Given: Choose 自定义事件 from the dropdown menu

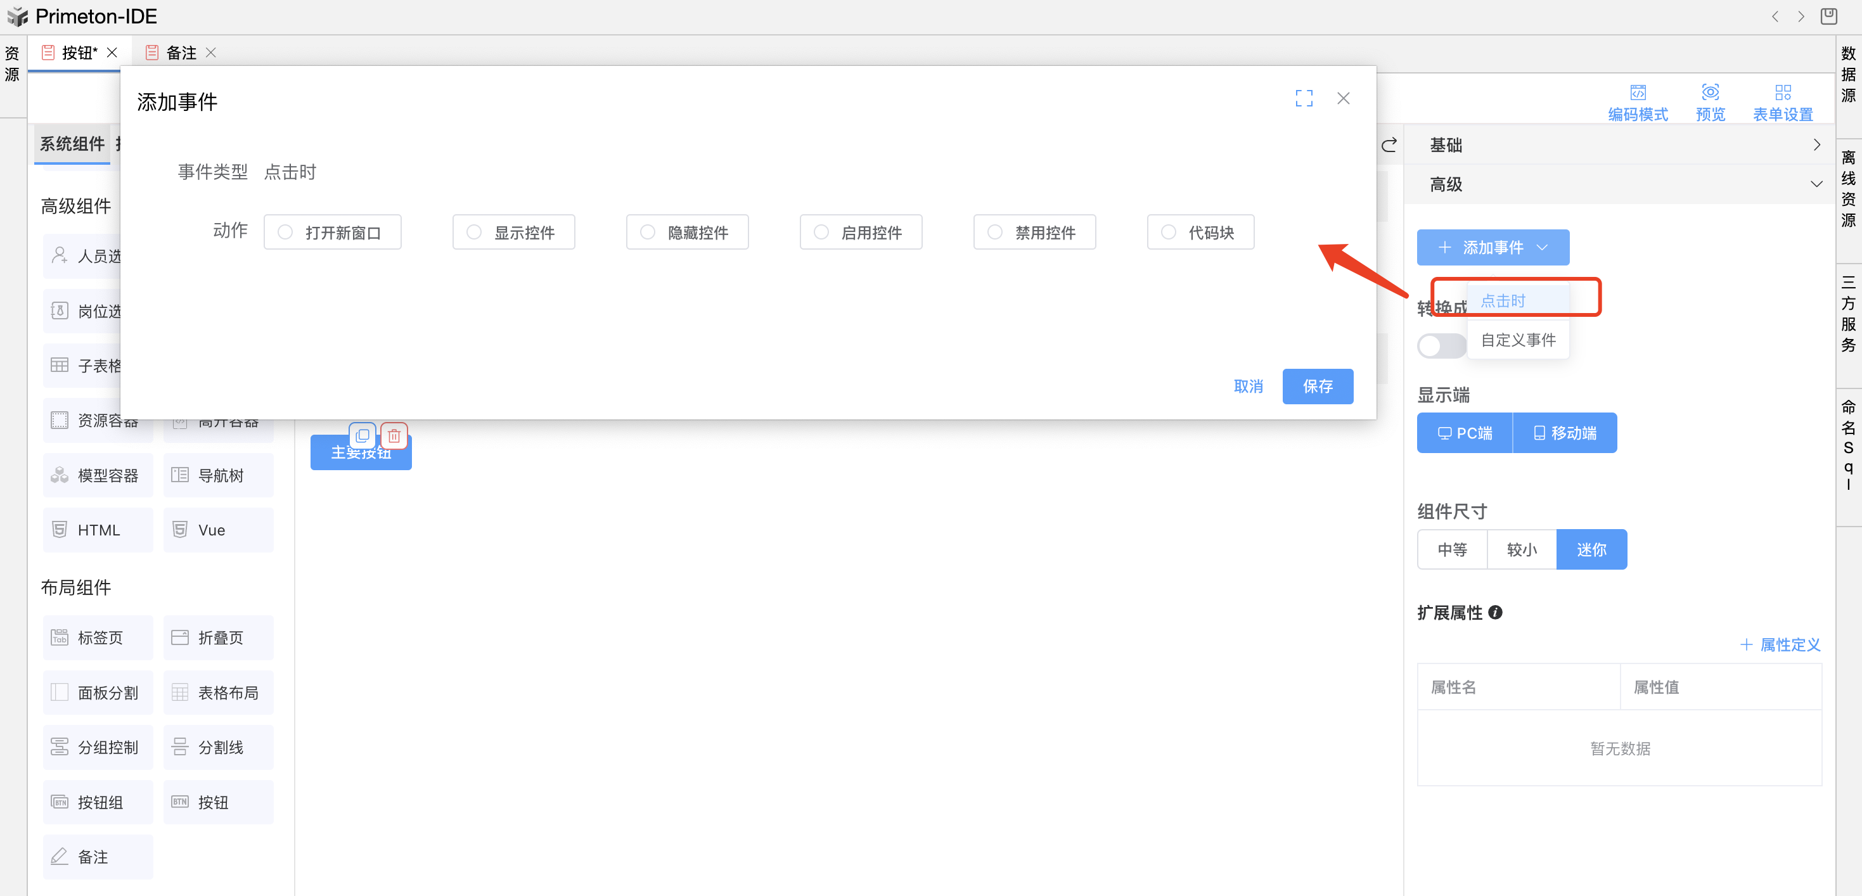Looking at the screenshot, I should click(x=1518, y=340).
